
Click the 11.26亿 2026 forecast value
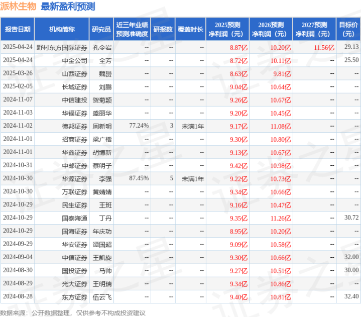click(x=281, y=218)
